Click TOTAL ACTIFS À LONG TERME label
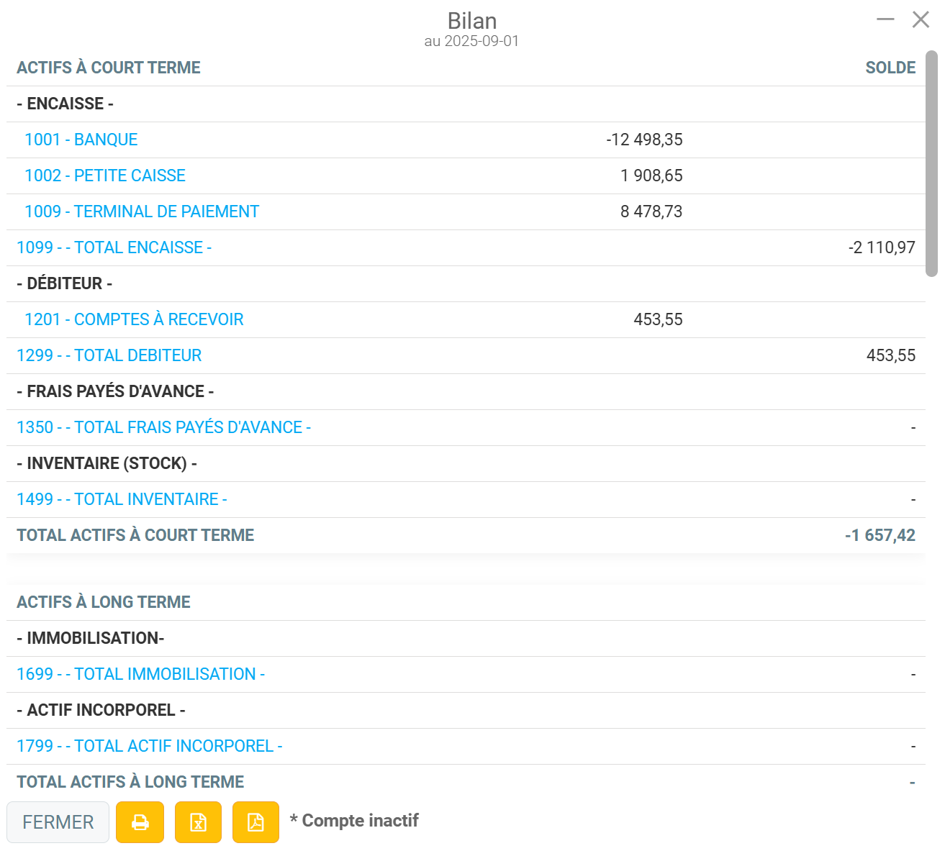945x851 pixels. pyautogui.click(x=130, y=782)
